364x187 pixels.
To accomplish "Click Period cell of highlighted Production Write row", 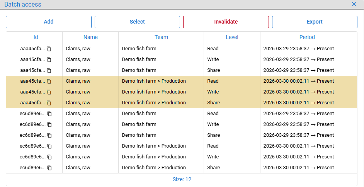I will (x=308, y=92).
